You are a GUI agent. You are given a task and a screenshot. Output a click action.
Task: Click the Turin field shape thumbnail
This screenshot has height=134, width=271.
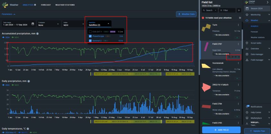coord(206,28)
